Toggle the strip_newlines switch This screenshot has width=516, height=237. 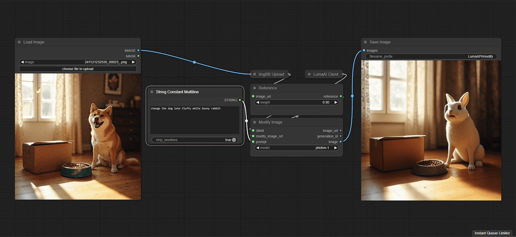233,140
